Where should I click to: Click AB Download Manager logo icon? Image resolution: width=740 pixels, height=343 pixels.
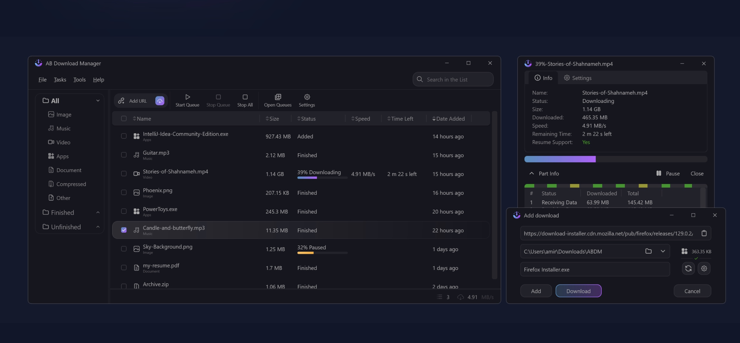click(38, 63)
